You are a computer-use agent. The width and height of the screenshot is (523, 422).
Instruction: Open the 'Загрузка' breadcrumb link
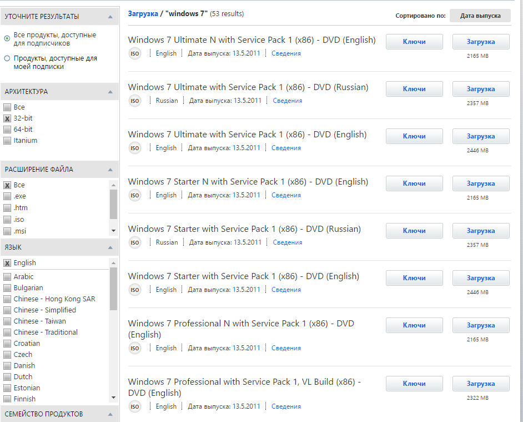[143, 14]
